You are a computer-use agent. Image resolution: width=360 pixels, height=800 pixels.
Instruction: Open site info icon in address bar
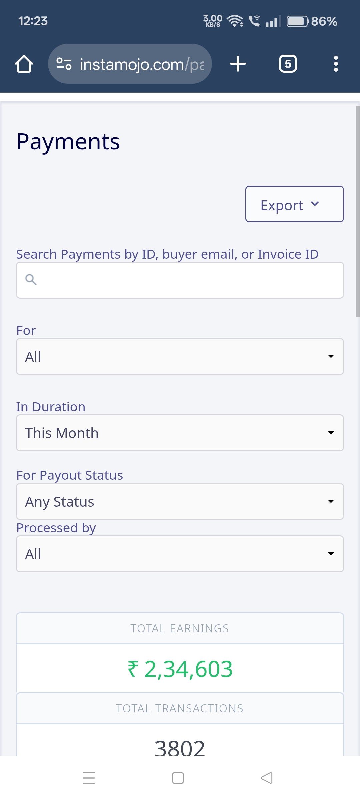tap(64, 64)
